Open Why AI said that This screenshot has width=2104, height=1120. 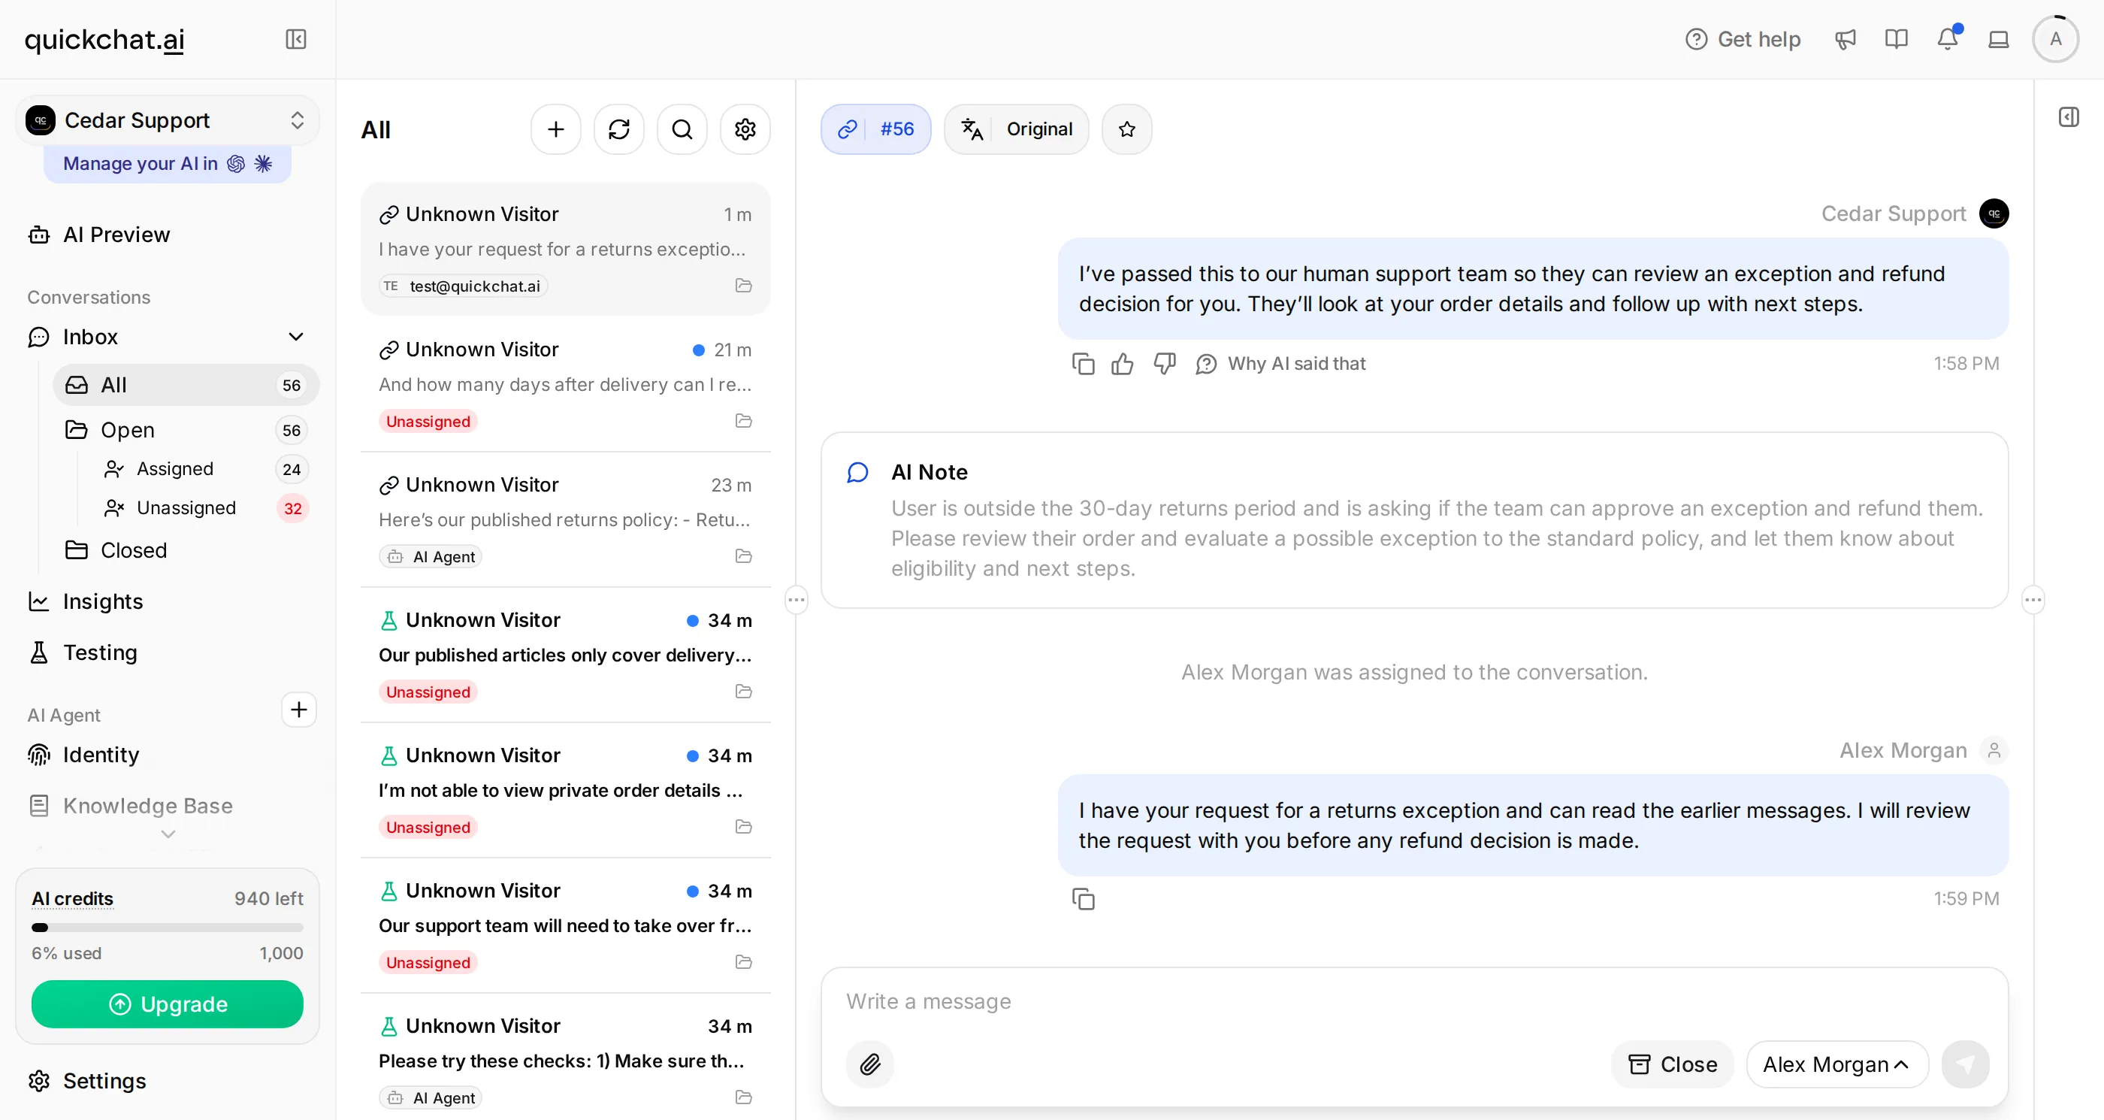tap(1280, 364)
